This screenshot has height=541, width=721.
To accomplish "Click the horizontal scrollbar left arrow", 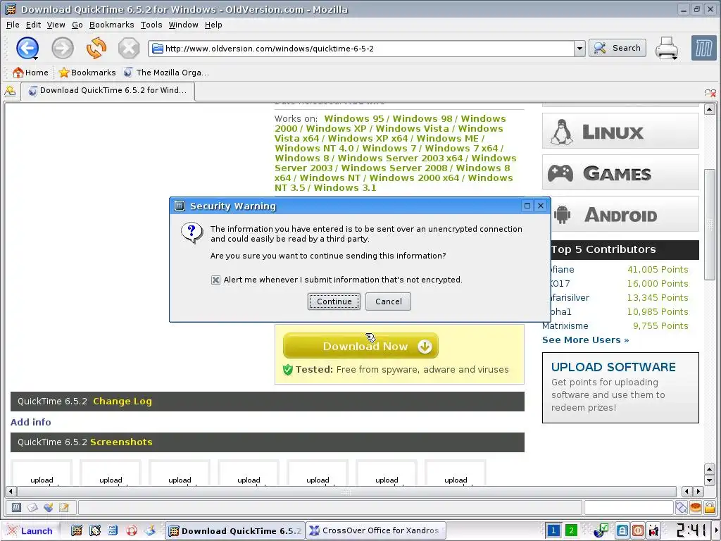I will (x=11, y=491).
